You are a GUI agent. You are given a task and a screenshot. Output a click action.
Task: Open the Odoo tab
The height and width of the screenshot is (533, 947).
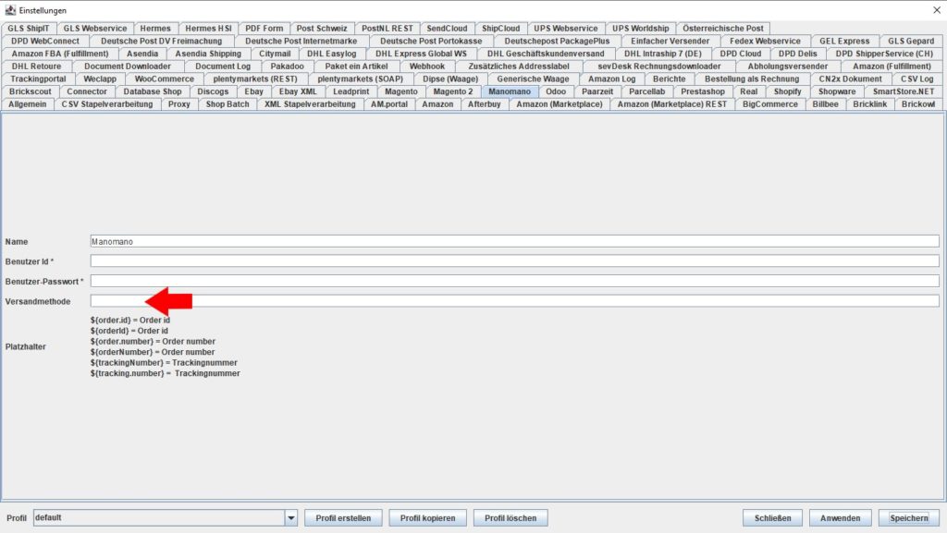(x=556, y=91)
